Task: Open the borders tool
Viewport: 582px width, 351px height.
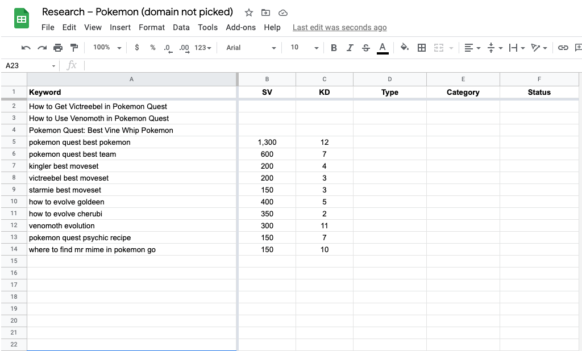Action: click(422, 48)
